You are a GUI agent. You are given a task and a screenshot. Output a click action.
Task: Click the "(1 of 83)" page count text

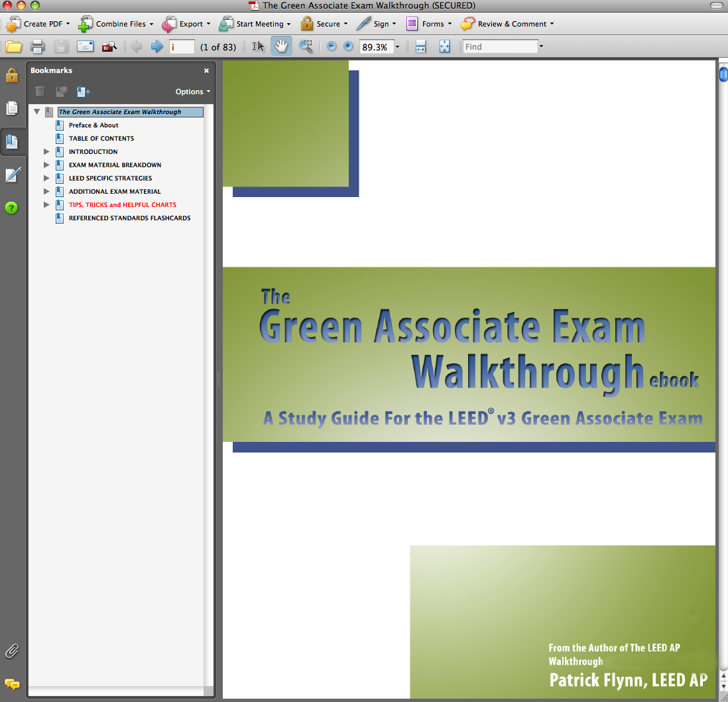click(x=218, y=47)
